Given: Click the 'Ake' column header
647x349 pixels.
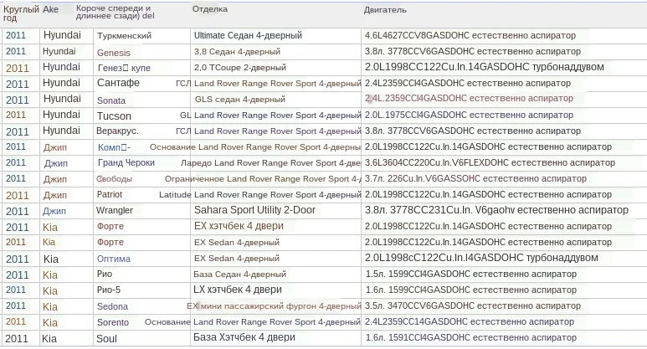Looking at the screenshot, I should [x=50, y=9].
